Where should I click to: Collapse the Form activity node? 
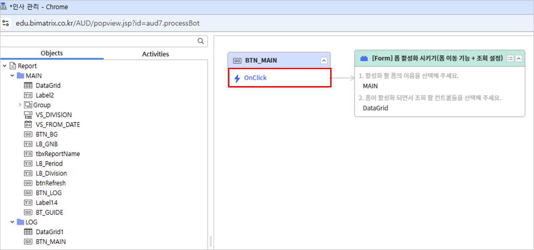point(519,59)
